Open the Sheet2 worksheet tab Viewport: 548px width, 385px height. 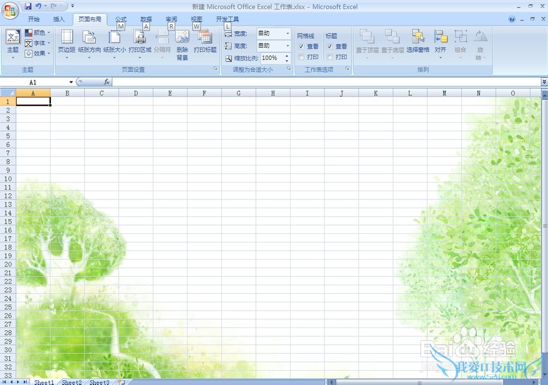[72, 382]
